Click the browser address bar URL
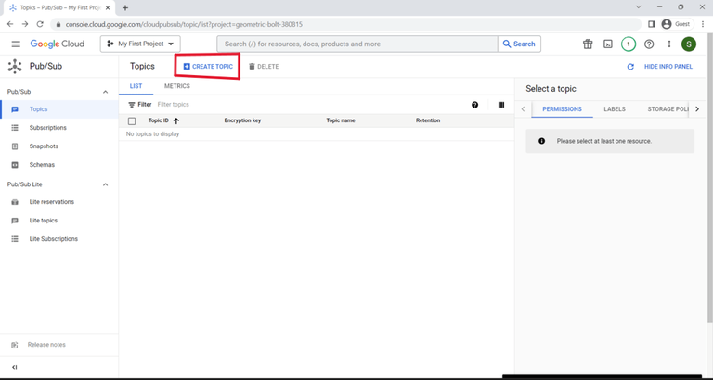The height and width of the screenshot is (380, 713). (184, 24)
